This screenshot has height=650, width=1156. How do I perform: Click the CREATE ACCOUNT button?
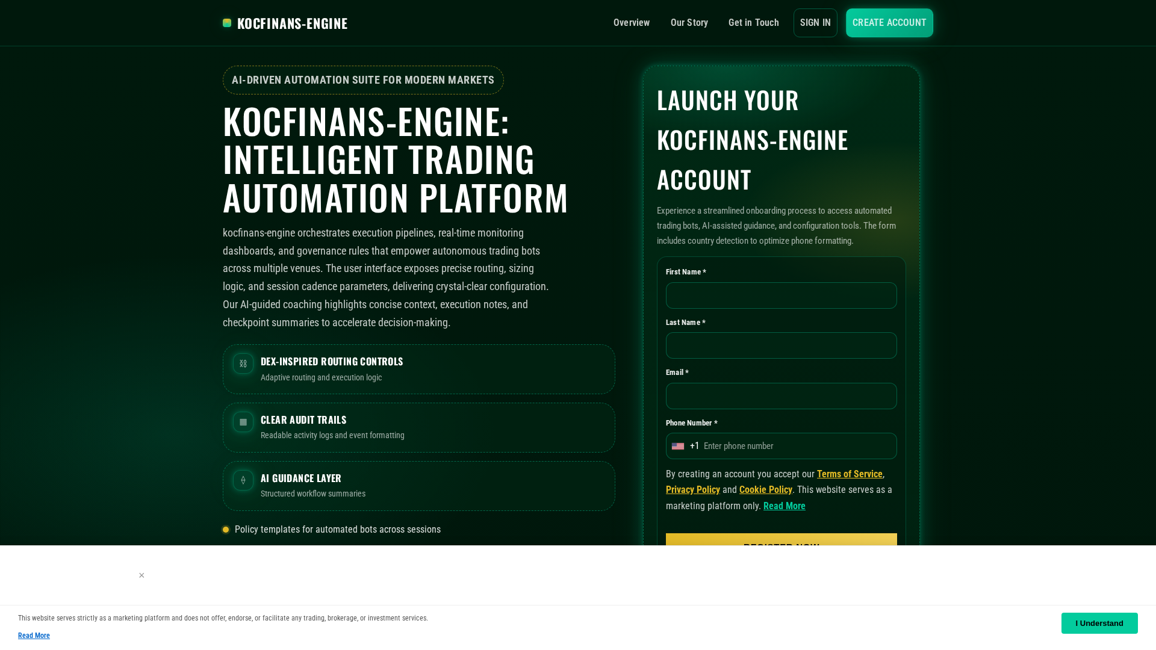click(889, 23)
